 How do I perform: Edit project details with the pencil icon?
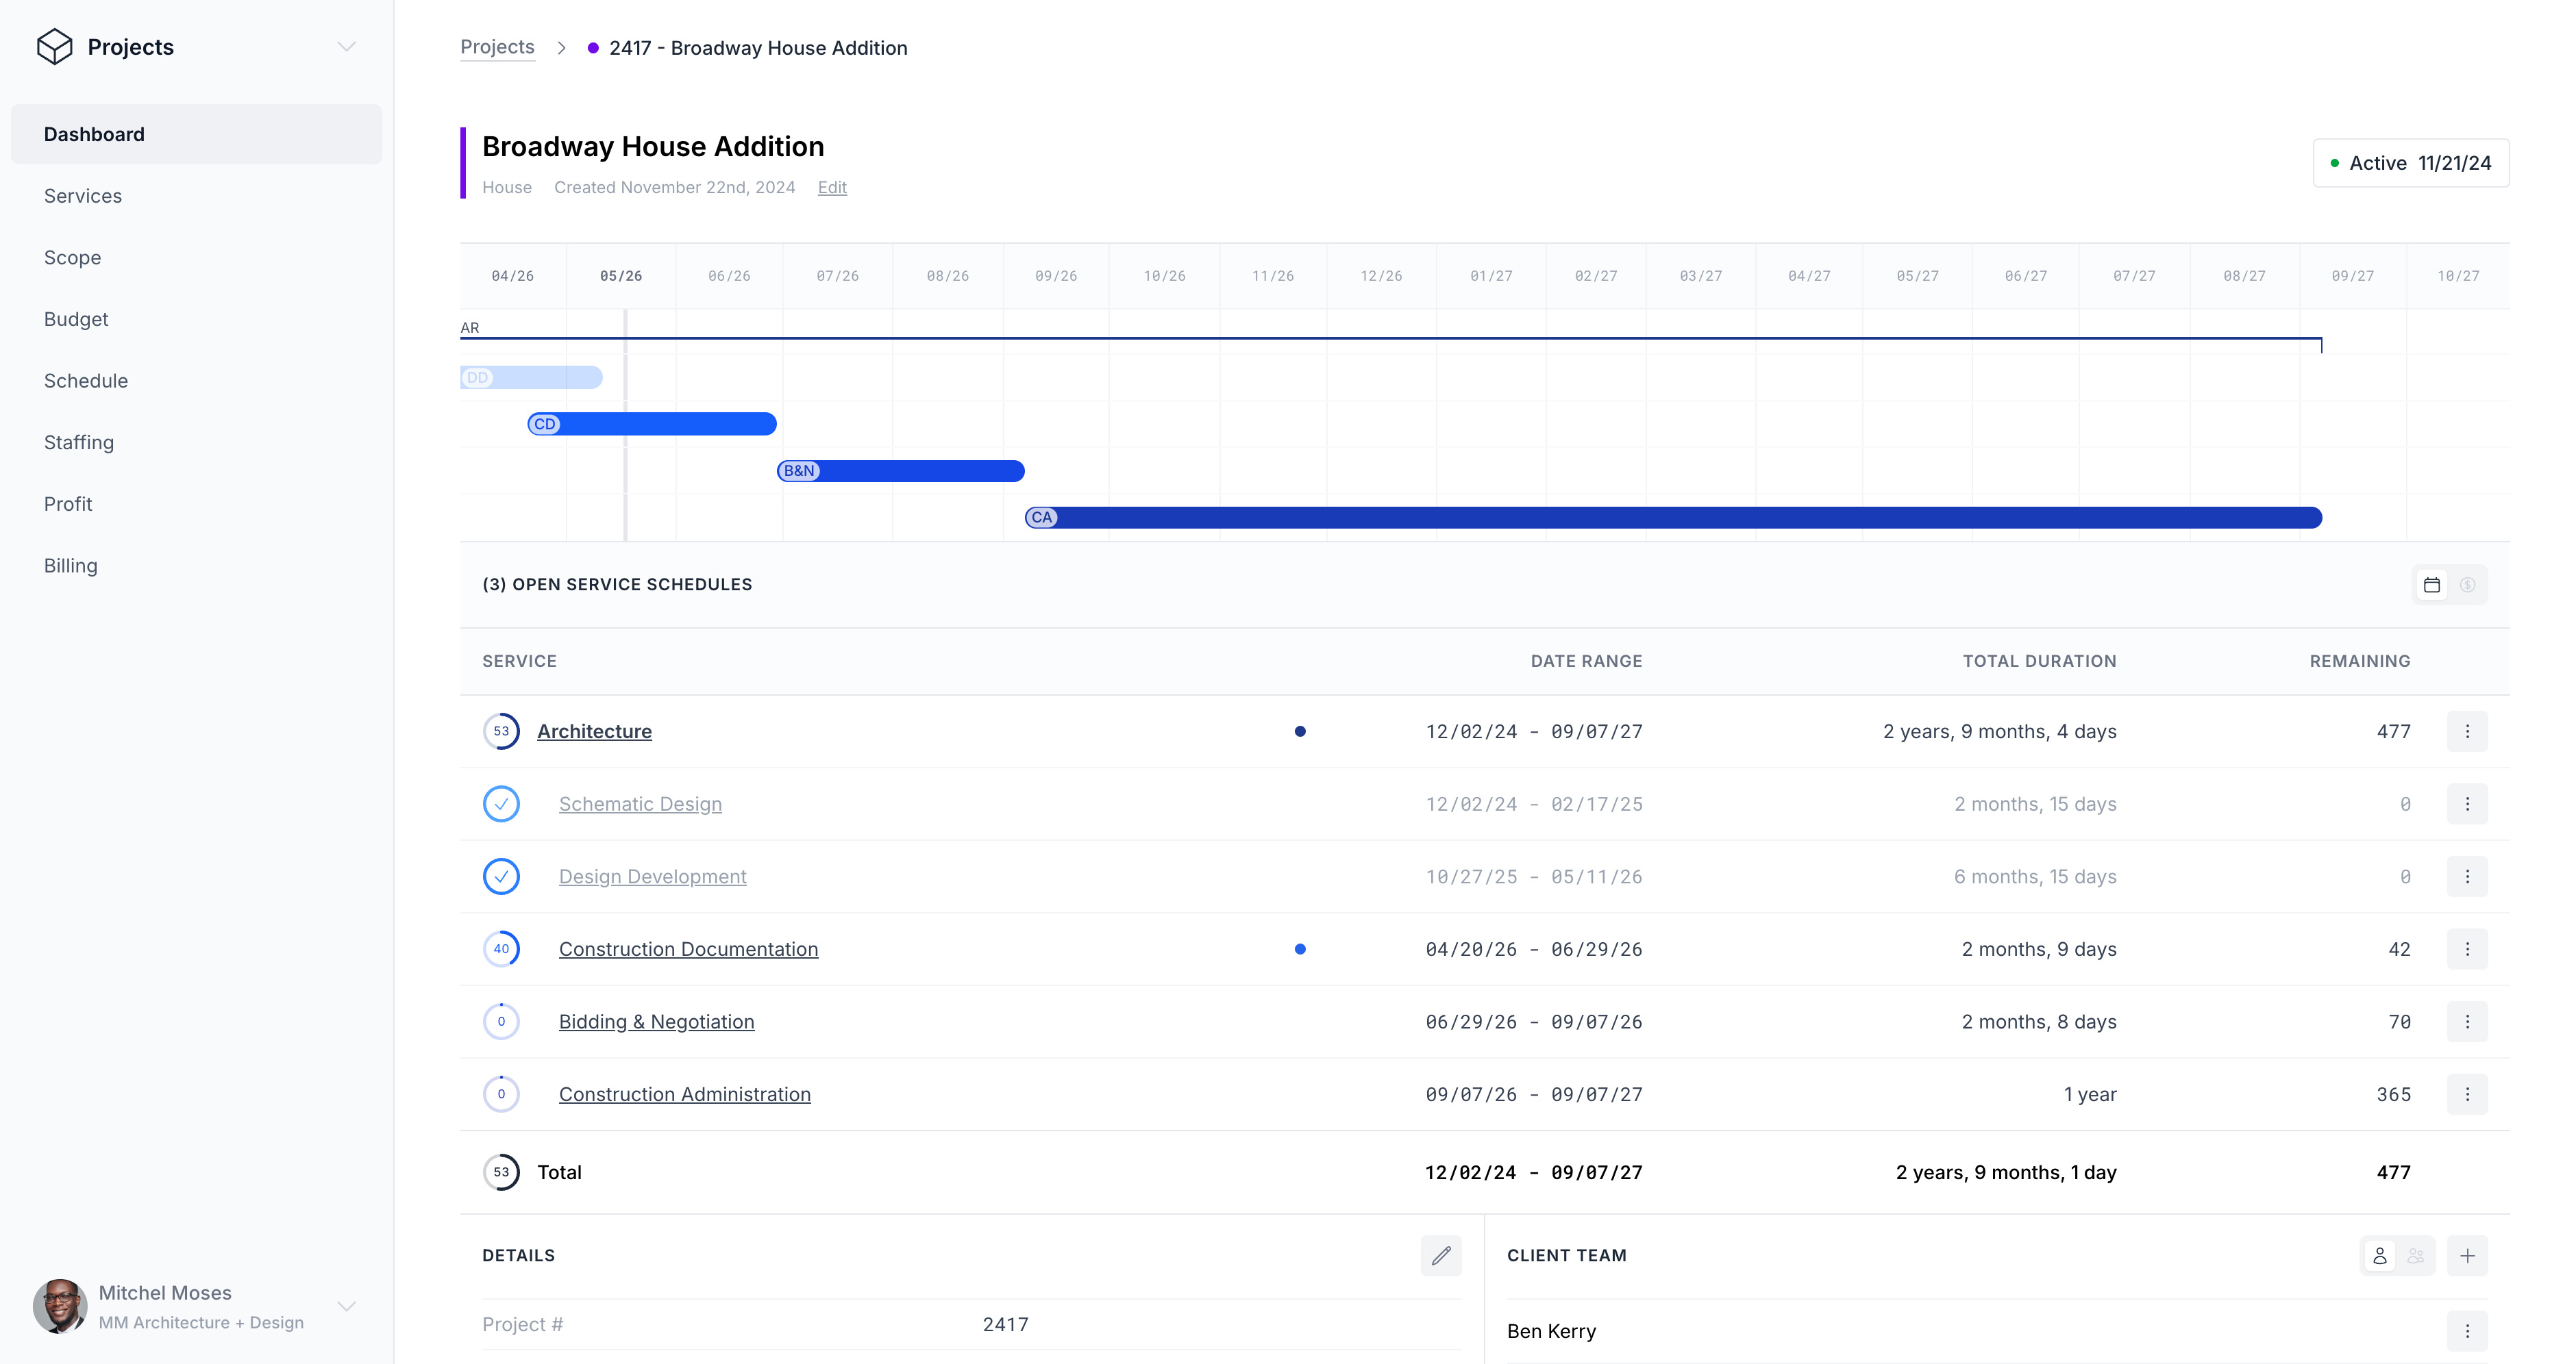tap(1441, 1256)
